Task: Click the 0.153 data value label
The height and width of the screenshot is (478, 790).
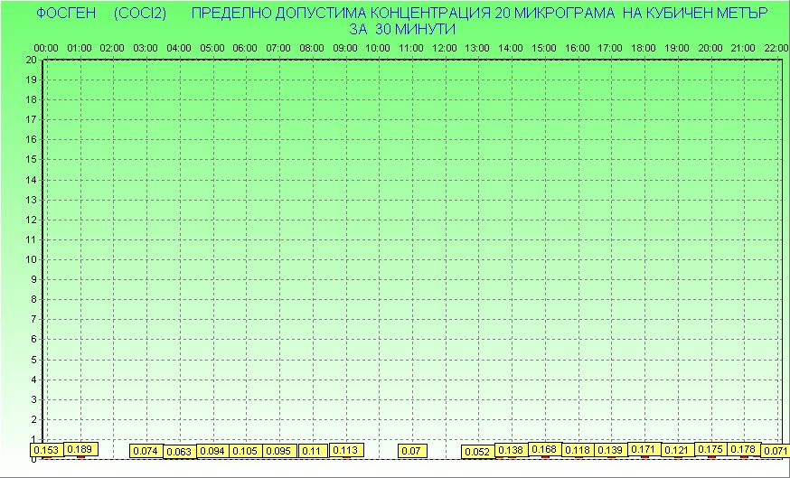Action: click(46, 450)
